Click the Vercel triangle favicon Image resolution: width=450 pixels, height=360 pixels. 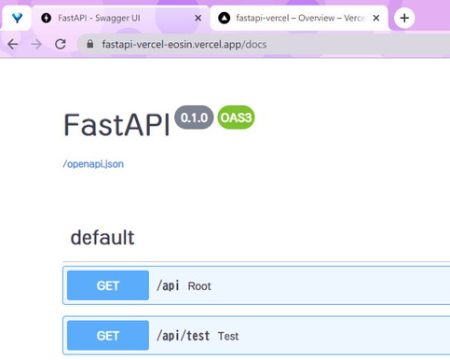tap(224, 18)
